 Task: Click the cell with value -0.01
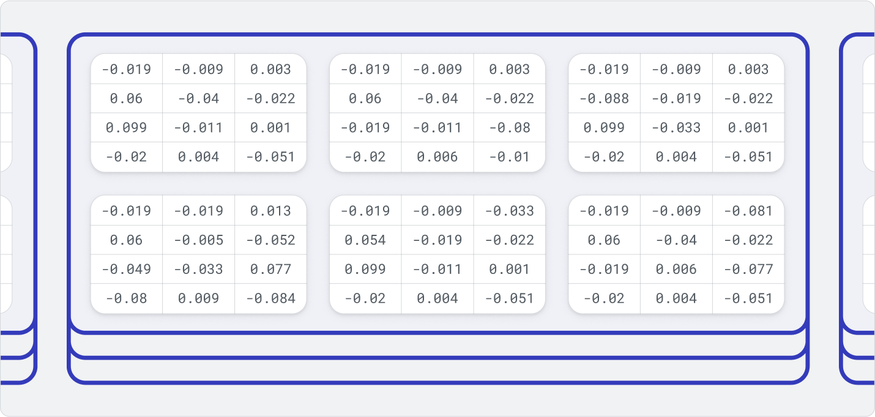[x=509, y=157]
